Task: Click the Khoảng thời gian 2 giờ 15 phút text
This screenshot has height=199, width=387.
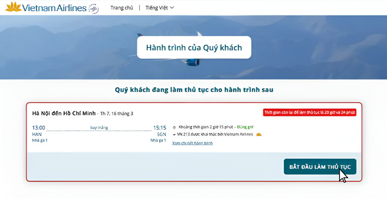Action: (206, 127)
